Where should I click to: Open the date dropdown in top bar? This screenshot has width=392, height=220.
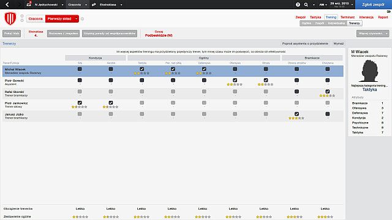coord(352,5)
